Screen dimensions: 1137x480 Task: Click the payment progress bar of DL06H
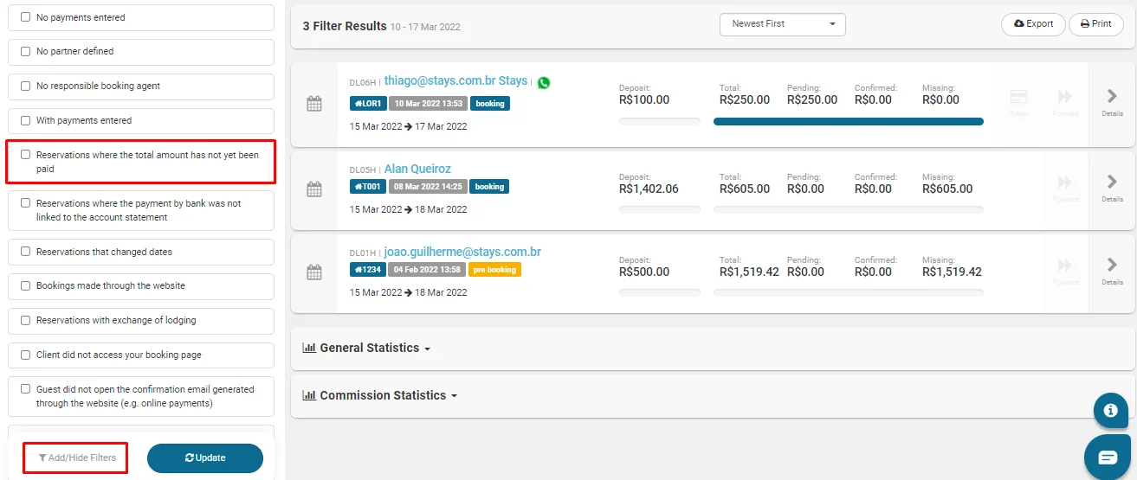[x=849, y=122]
